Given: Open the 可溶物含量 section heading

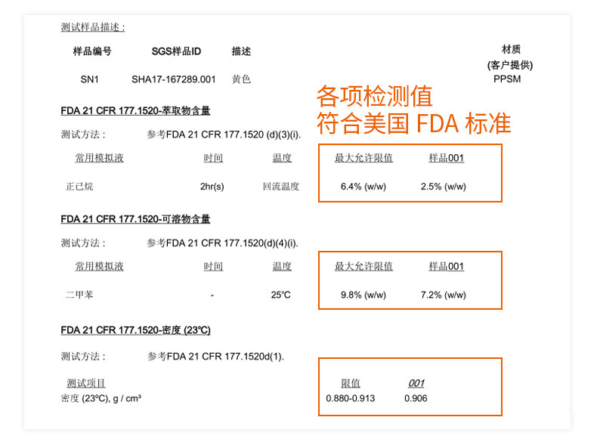Looking at the screenshot, I should 135,219.
